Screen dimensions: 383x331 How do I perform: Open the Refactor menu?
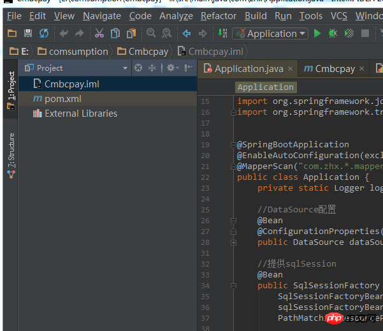pos(219,16)
